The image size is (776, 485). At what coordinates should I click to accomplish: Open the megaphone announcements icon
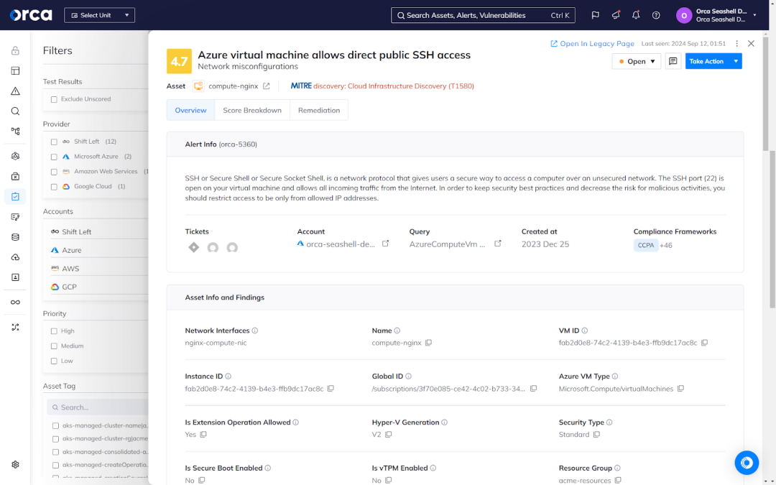pos(616,15)
